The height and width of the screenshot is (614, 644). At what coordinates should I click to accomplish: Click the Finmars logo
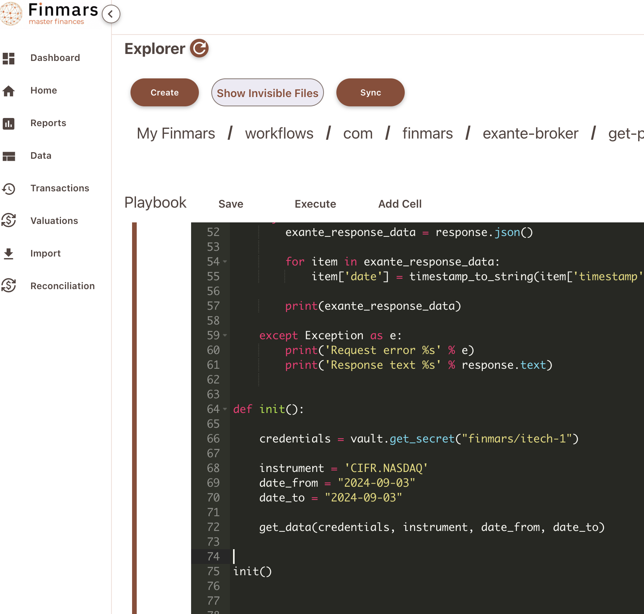(x=49, y=14)
